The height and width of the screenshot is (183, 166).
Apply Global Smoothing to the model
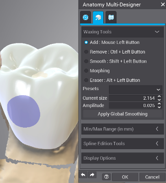coord(123,114)
